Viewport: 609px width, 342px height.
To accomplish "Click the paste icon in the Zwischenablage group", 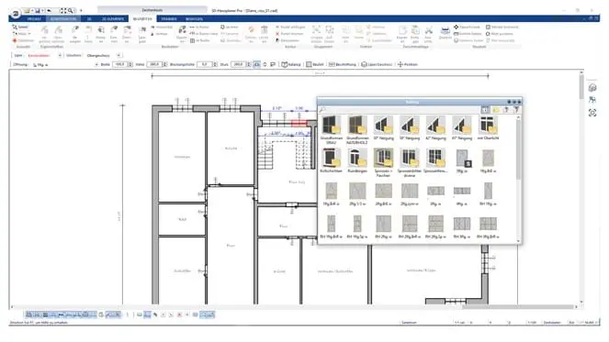I will pyautogui.click(x=415, y=30).
